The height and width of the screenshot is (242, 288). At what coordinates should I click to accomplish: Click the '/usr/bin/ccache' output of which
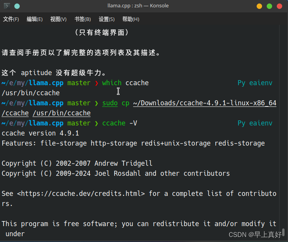(x=31, y=93)
